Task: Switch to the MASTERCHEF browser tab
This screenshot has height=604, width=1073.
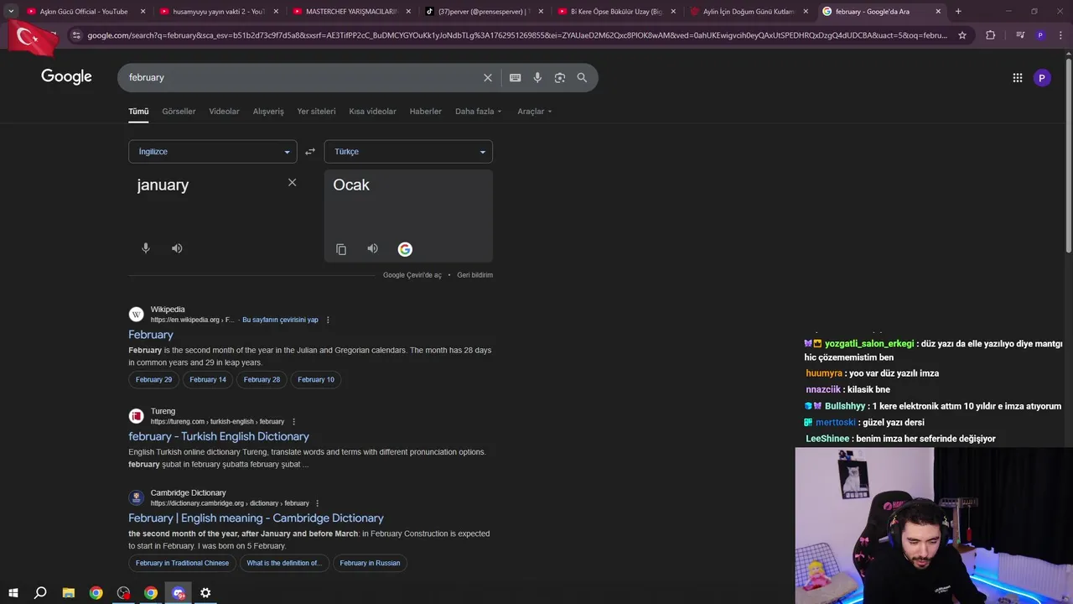Action: tap(352, 12)
